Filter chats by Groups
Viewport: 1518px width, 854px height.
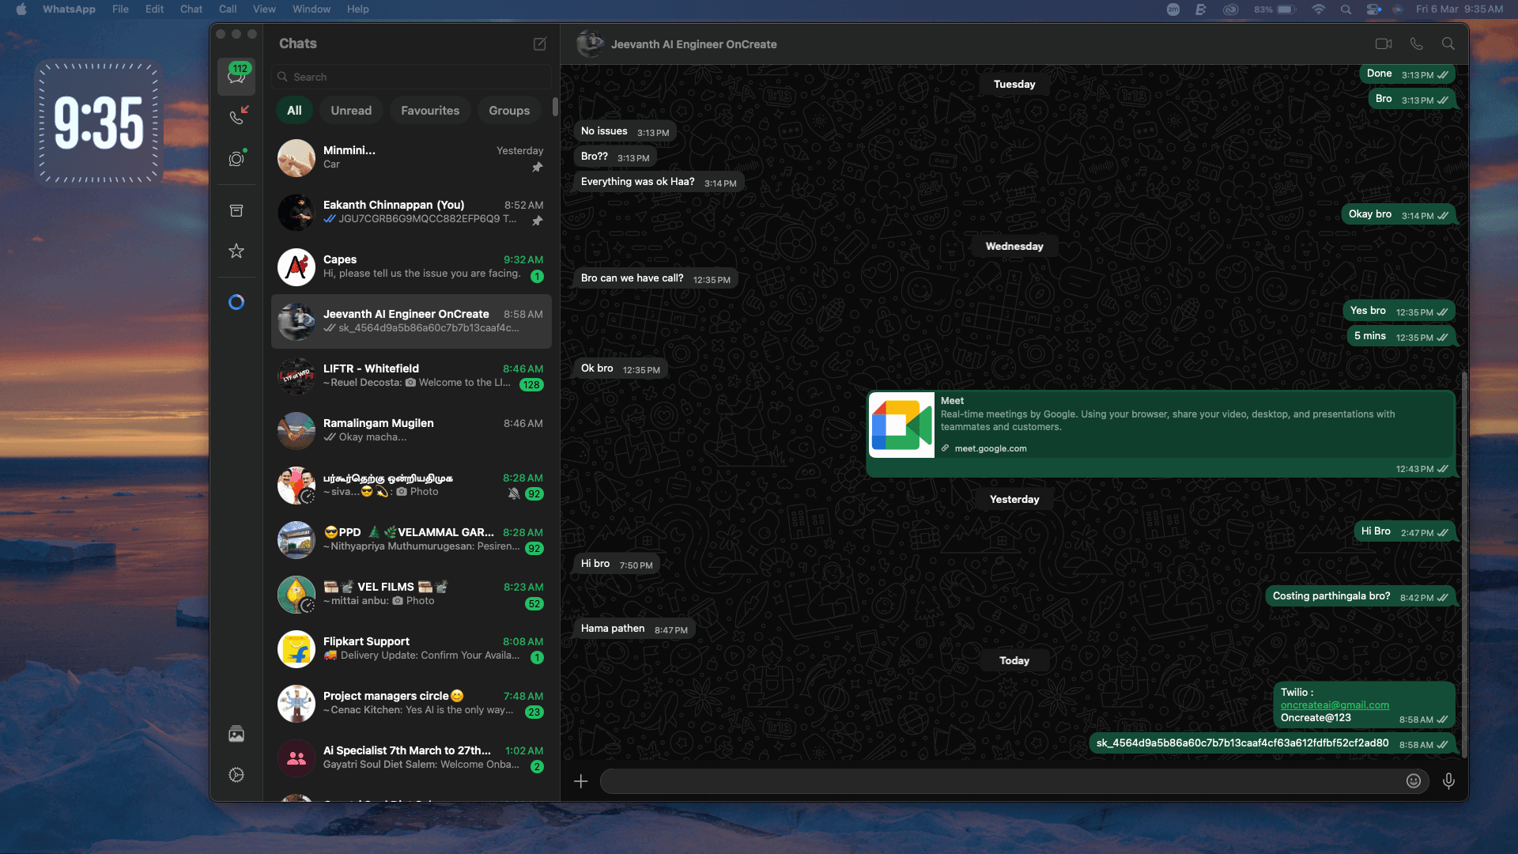pyautogui.click(x=508, y=110)
